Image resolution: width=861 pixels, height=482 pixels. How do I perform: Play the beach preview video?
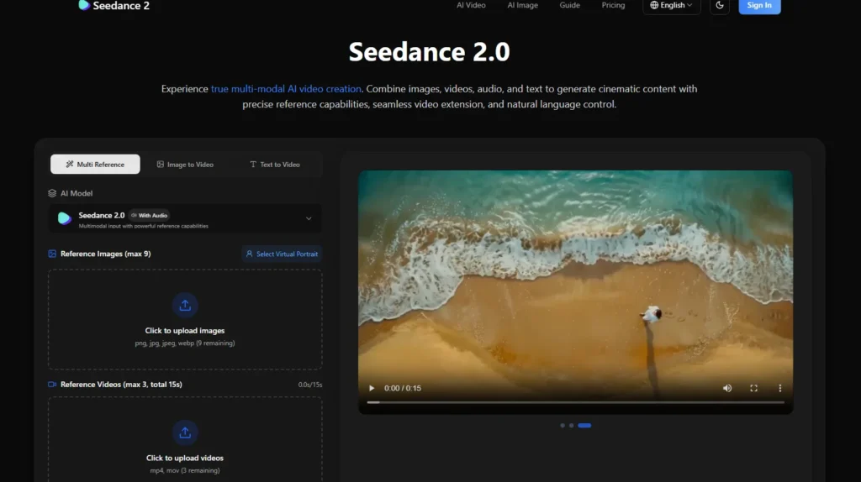(x=372, y=388)
